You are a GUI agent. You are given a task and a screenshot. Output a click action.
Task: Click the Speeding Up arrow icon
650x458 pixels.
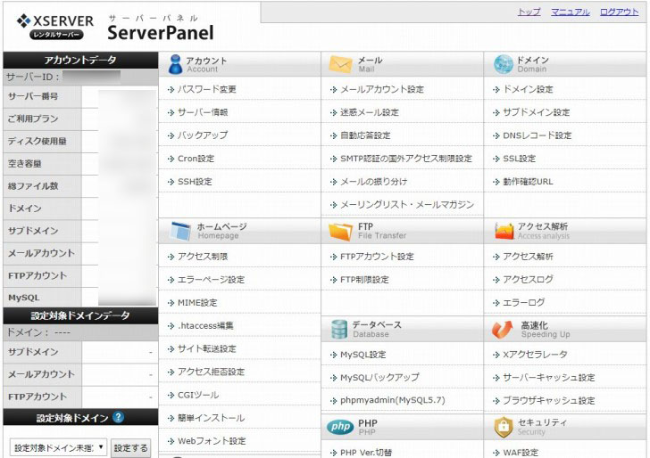pyautogui.click(x=503, y=330)
